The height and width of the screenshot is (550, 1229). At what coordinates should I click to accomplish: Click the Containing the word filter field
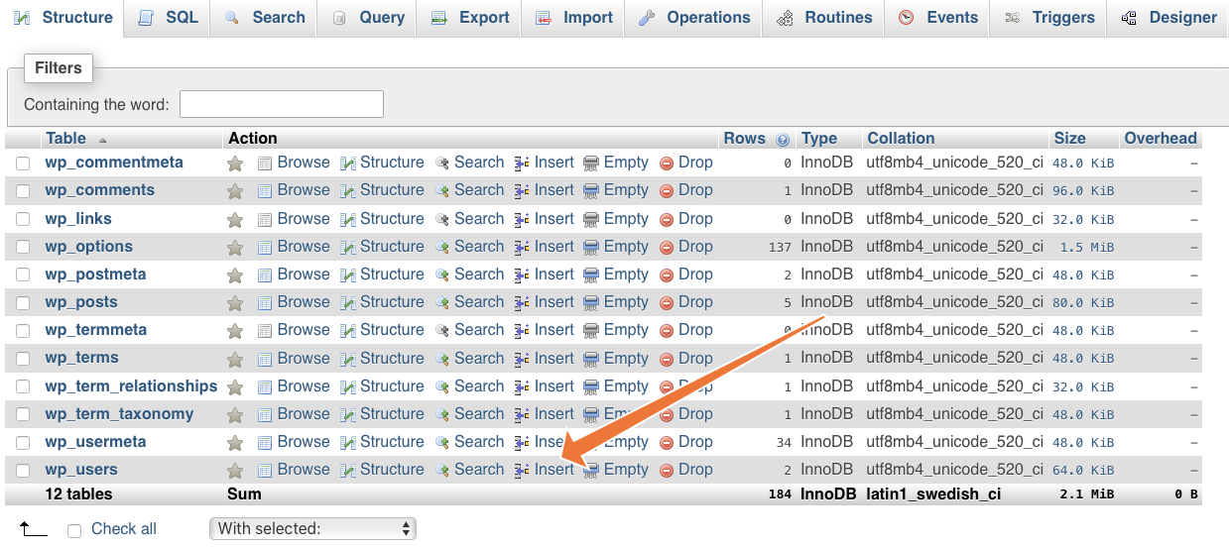[x=282, y=104]
